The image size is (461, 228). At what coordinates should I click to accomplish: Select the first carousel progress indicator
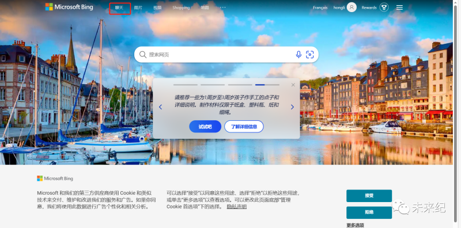click(186, 85)
